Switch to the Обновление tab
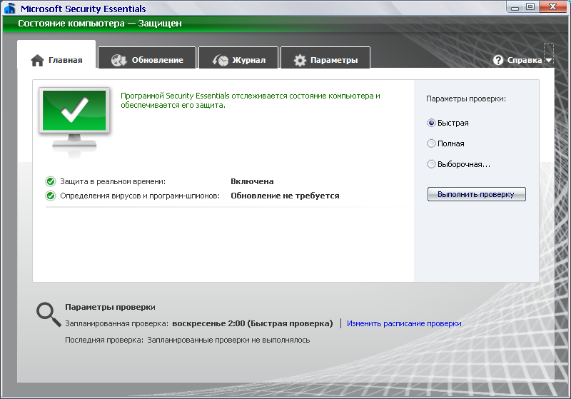Image resolution: width=571 pixels, height=399 pixels. (x=157, y=61)
